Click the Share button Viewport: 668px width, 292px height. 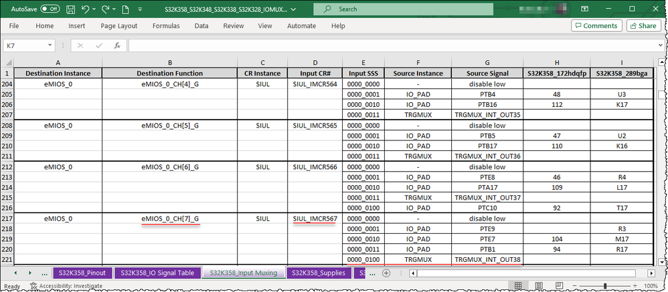coord(643,26)
